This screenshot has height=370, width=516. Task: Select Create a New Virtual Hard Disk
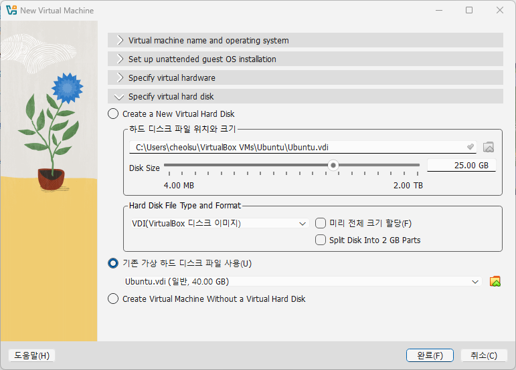pos(113,114)
